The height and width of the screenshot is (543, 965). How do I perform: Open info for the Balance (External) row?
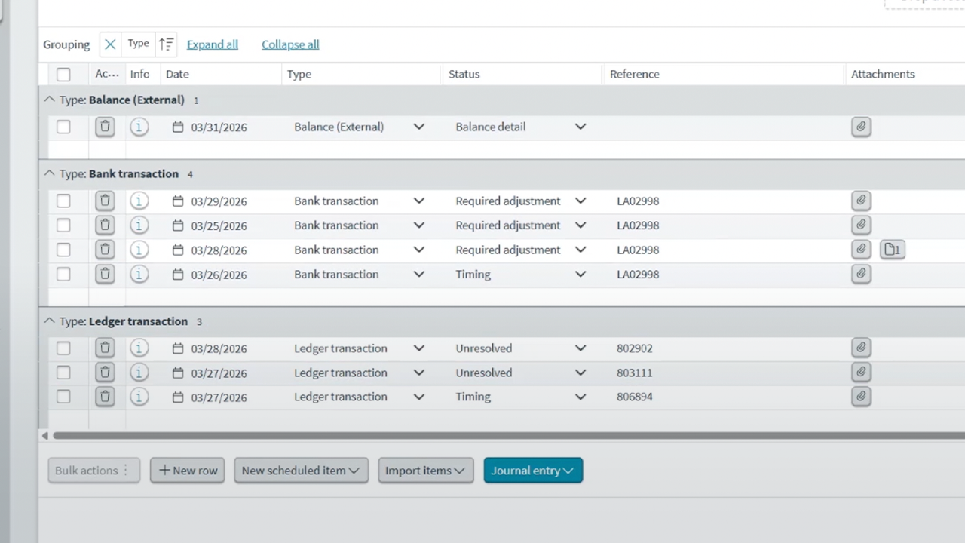[139, 127]
